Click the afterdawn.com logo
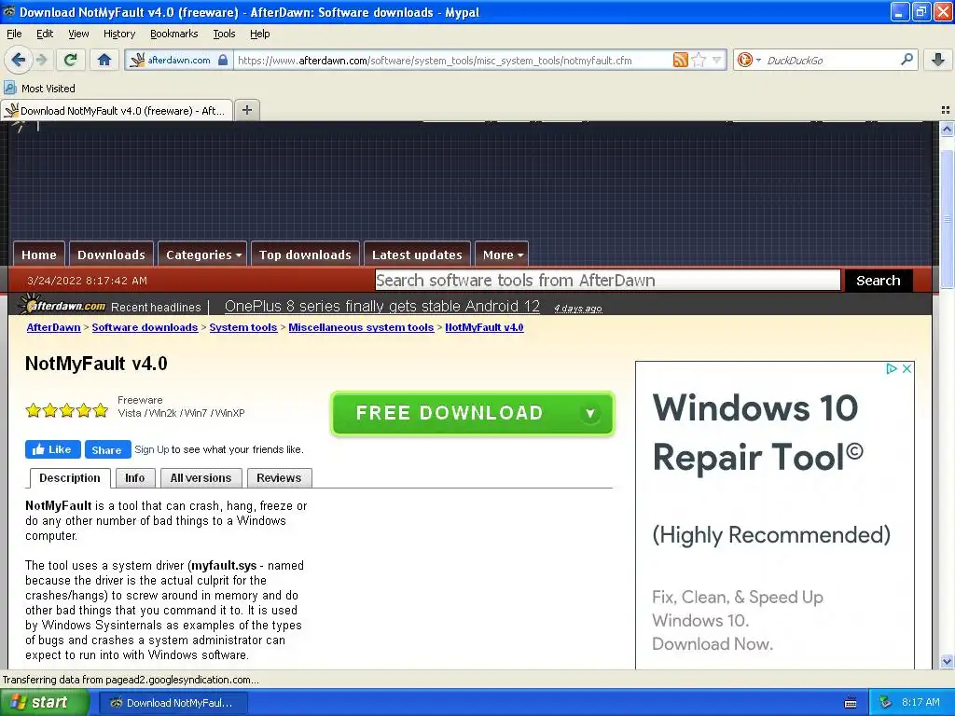Image resolution: width=955 pixels, height=716 pixels. point(62,305)
